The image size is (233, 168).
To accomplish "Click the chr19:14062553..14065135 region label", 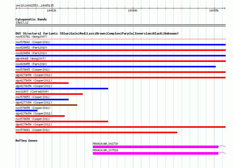I will click(35, 5).
